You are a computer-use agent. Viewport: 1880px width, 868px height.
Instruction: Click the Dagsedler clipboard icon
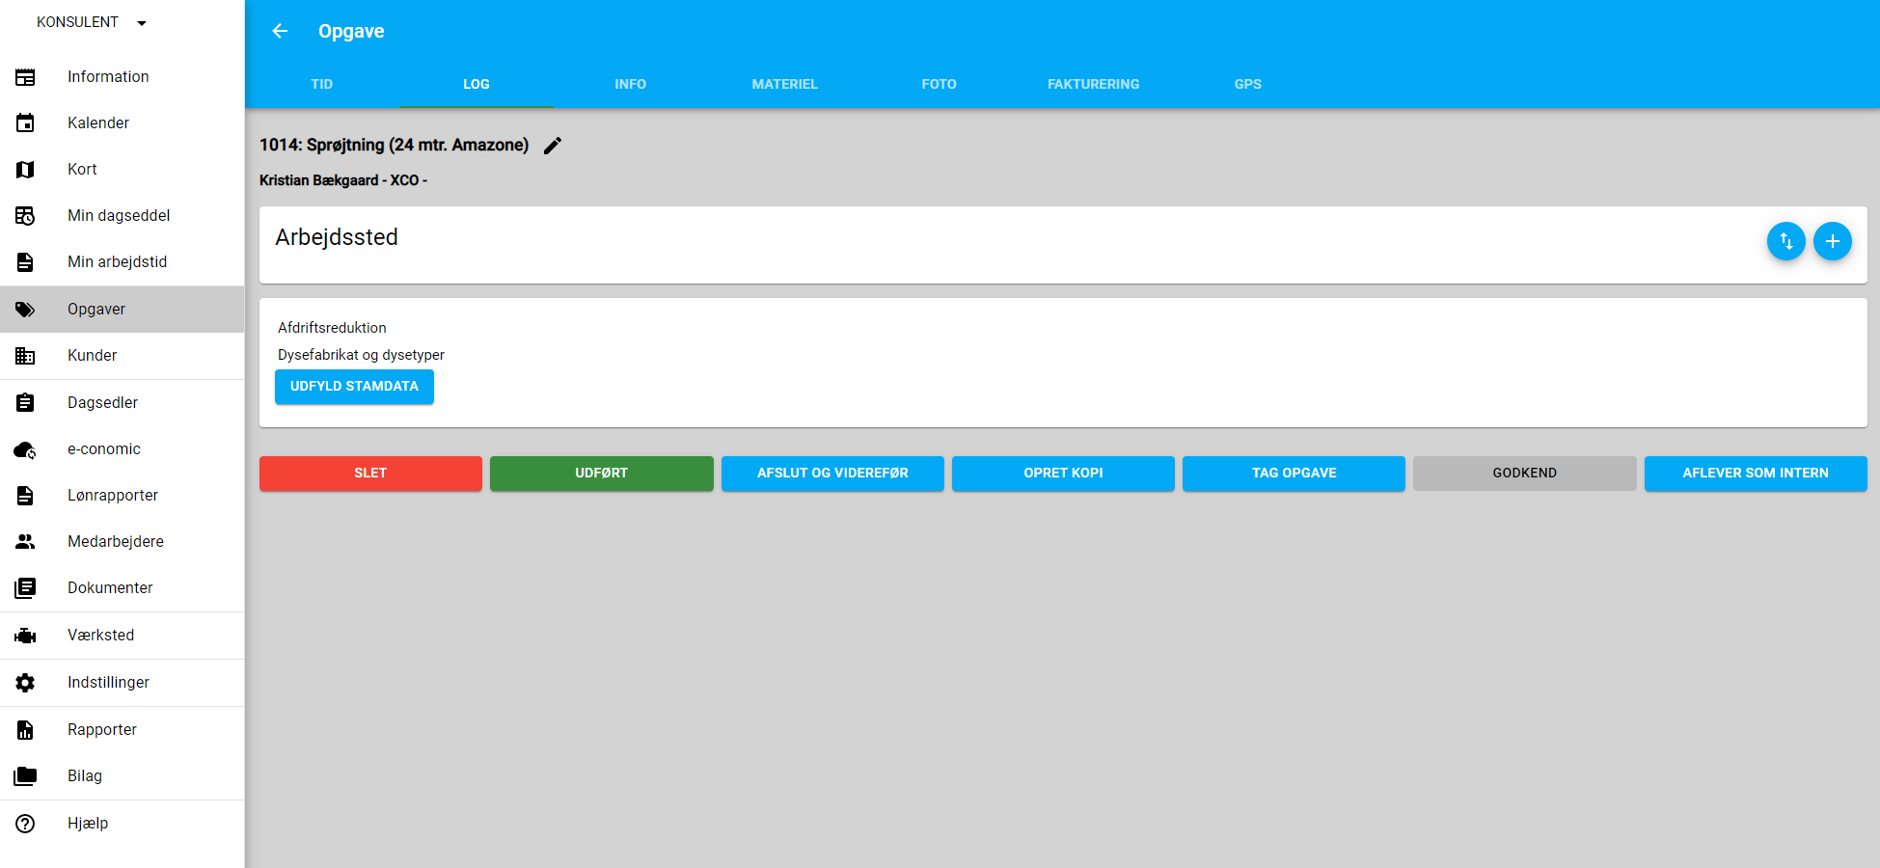[25, 403]
